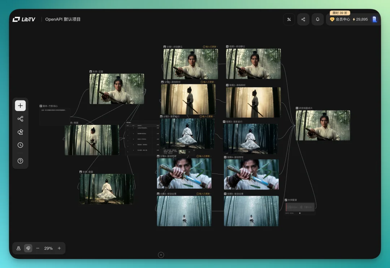This screenshot has width=390, height=268.
Task: Open the history clock icon
Action: 20,145
